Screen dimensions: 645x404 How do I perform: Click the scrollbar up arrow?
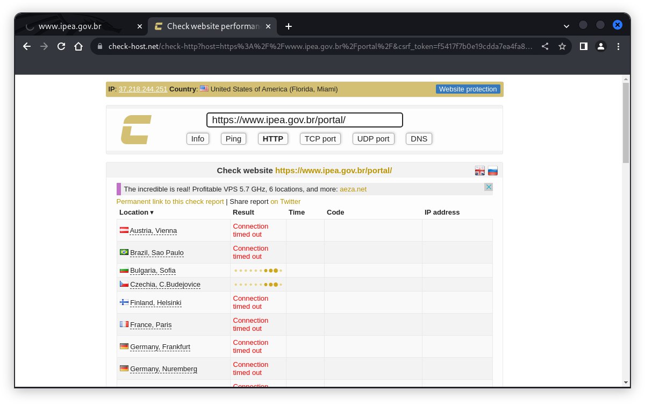click(626, 79)
